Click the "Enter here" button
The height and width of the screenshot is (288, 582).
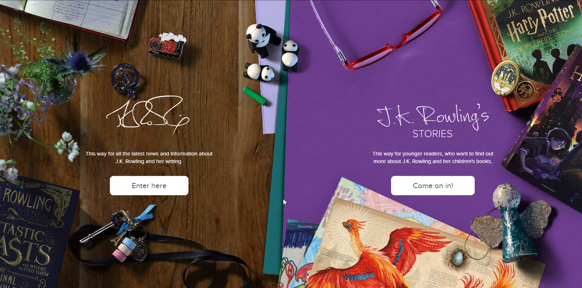149,186
